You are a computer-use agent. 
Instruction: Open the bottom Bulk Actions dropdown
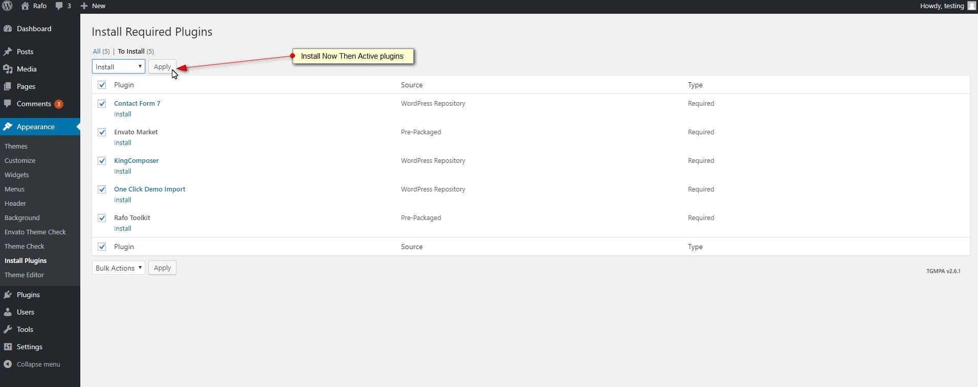point(119,268)
